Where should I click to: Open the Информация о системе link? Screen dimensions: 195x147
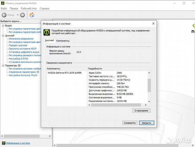click(x=18, y=143)
